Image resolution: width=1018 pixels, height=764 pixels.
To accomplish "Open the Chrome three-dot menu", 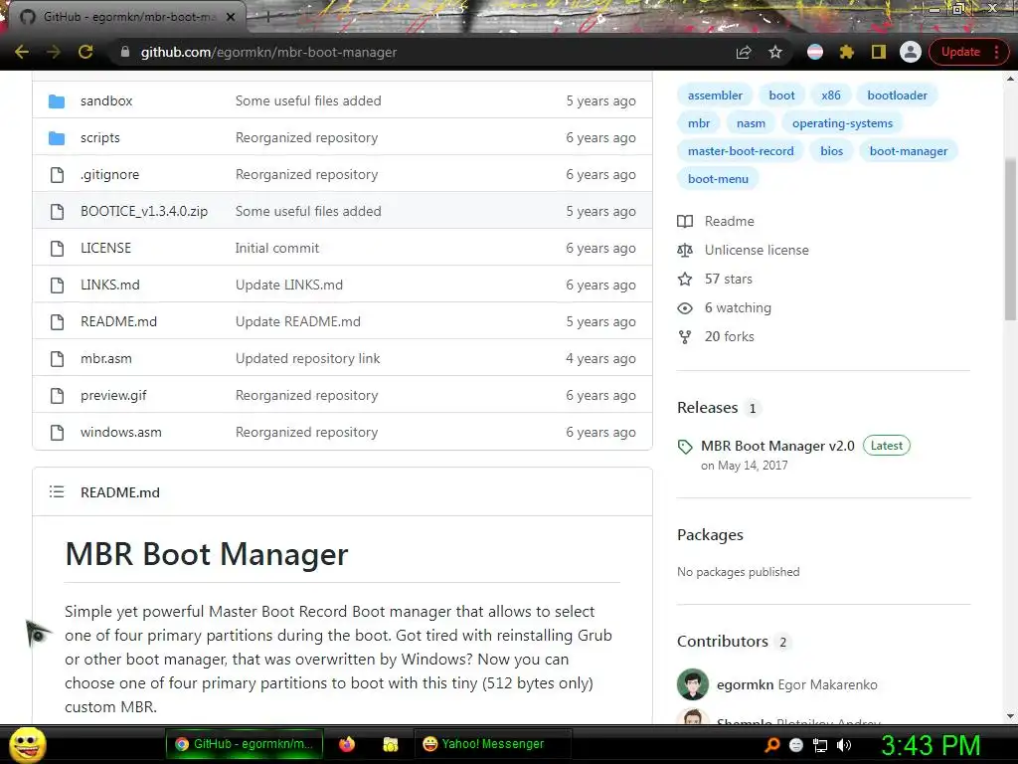I will point(996,52).
